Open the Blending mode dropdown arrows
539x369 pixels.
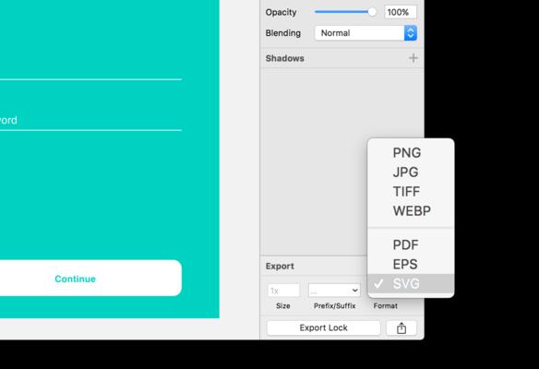[x=411, y=33]
